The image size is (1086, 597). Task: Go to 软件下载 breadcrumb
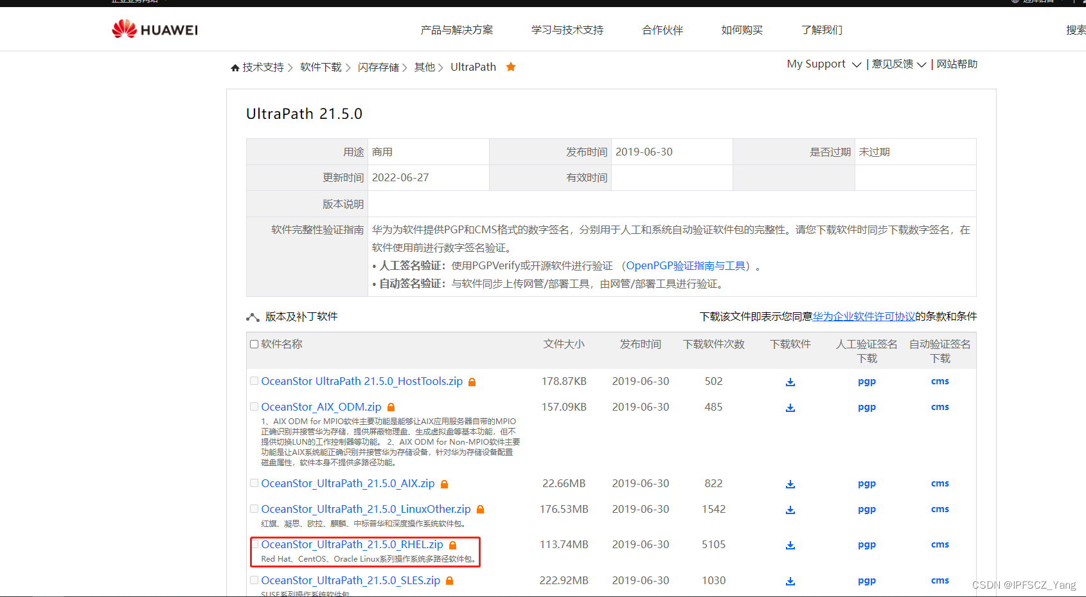click(321, 67)
